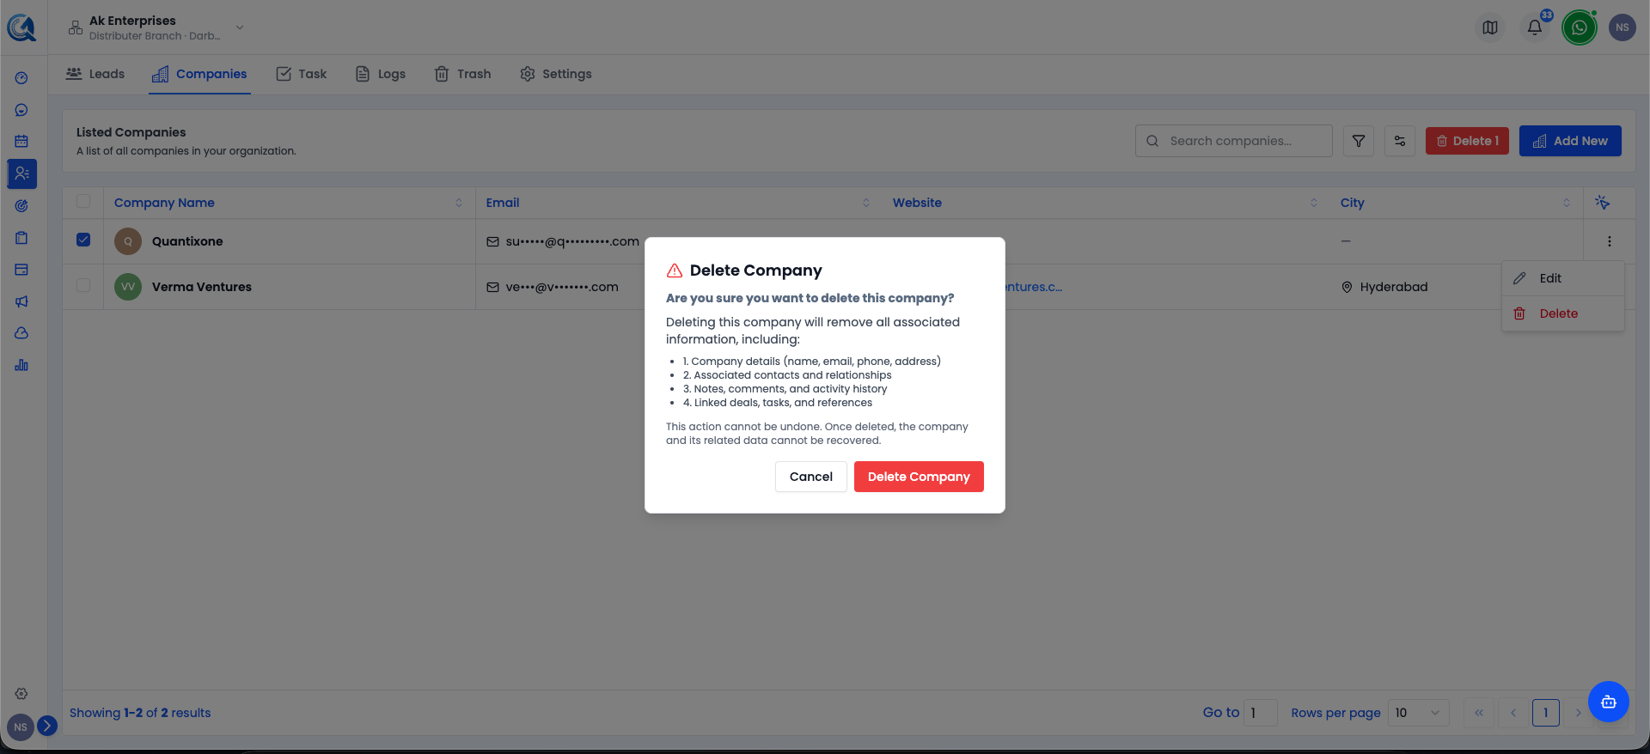The image size is (1650, 754).
Task: Uncheck the Quantixone row checkbox
Action: pyautogui.click(x=83, y=240)
